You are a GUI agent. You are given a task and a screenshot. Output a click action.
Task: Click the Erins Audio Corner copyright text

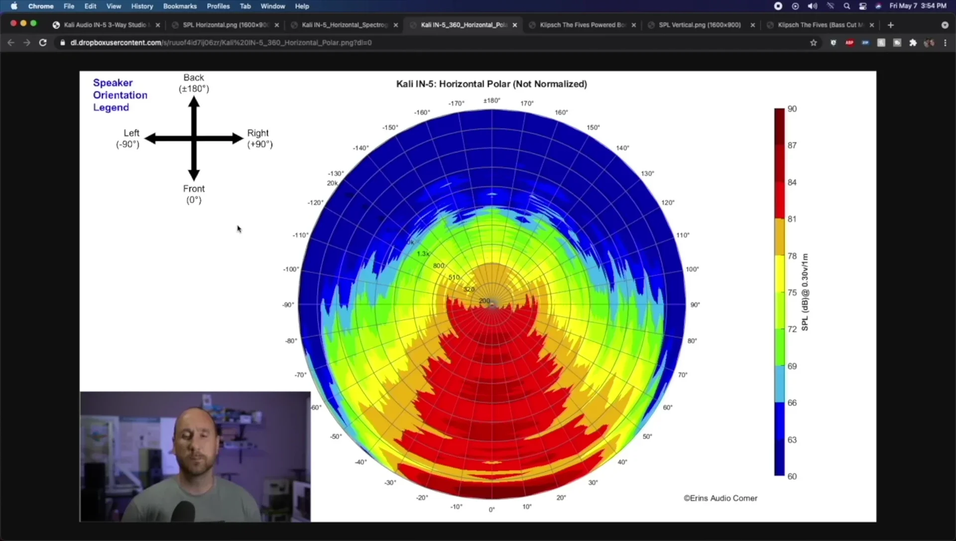coord(720,498)
